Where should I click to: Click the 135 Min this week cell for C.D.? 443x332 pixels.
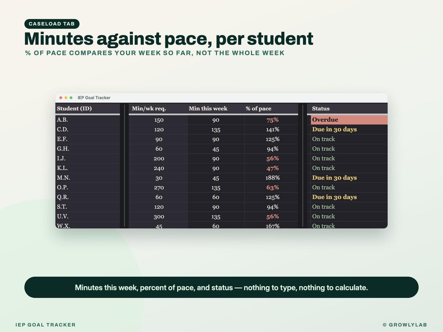pyautogui.click(x=216, y=129)
